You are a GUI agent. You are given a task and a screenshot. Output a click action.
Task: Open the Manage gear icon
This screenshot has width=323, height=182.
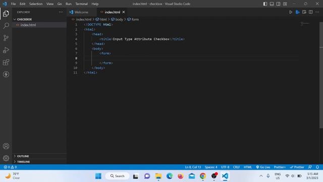pos(6,158)
